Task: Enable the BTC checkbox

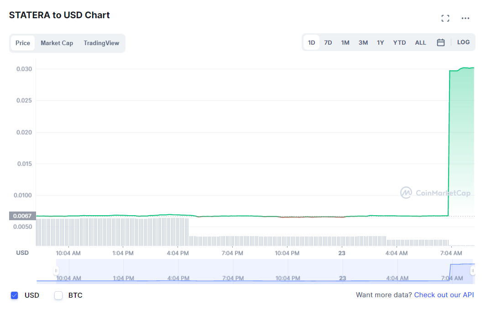Action: pos(58,295)
